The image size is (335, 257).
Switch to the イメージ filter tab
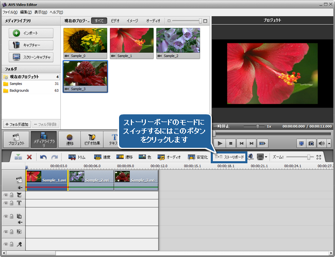(x=132, y=21)
